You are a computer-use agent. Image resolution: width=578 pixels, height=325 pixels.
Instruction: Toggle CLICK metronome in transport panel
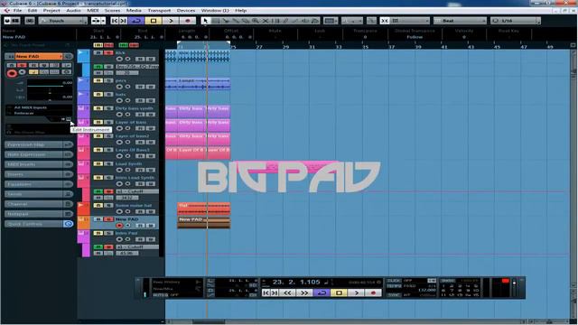[394, 281]
